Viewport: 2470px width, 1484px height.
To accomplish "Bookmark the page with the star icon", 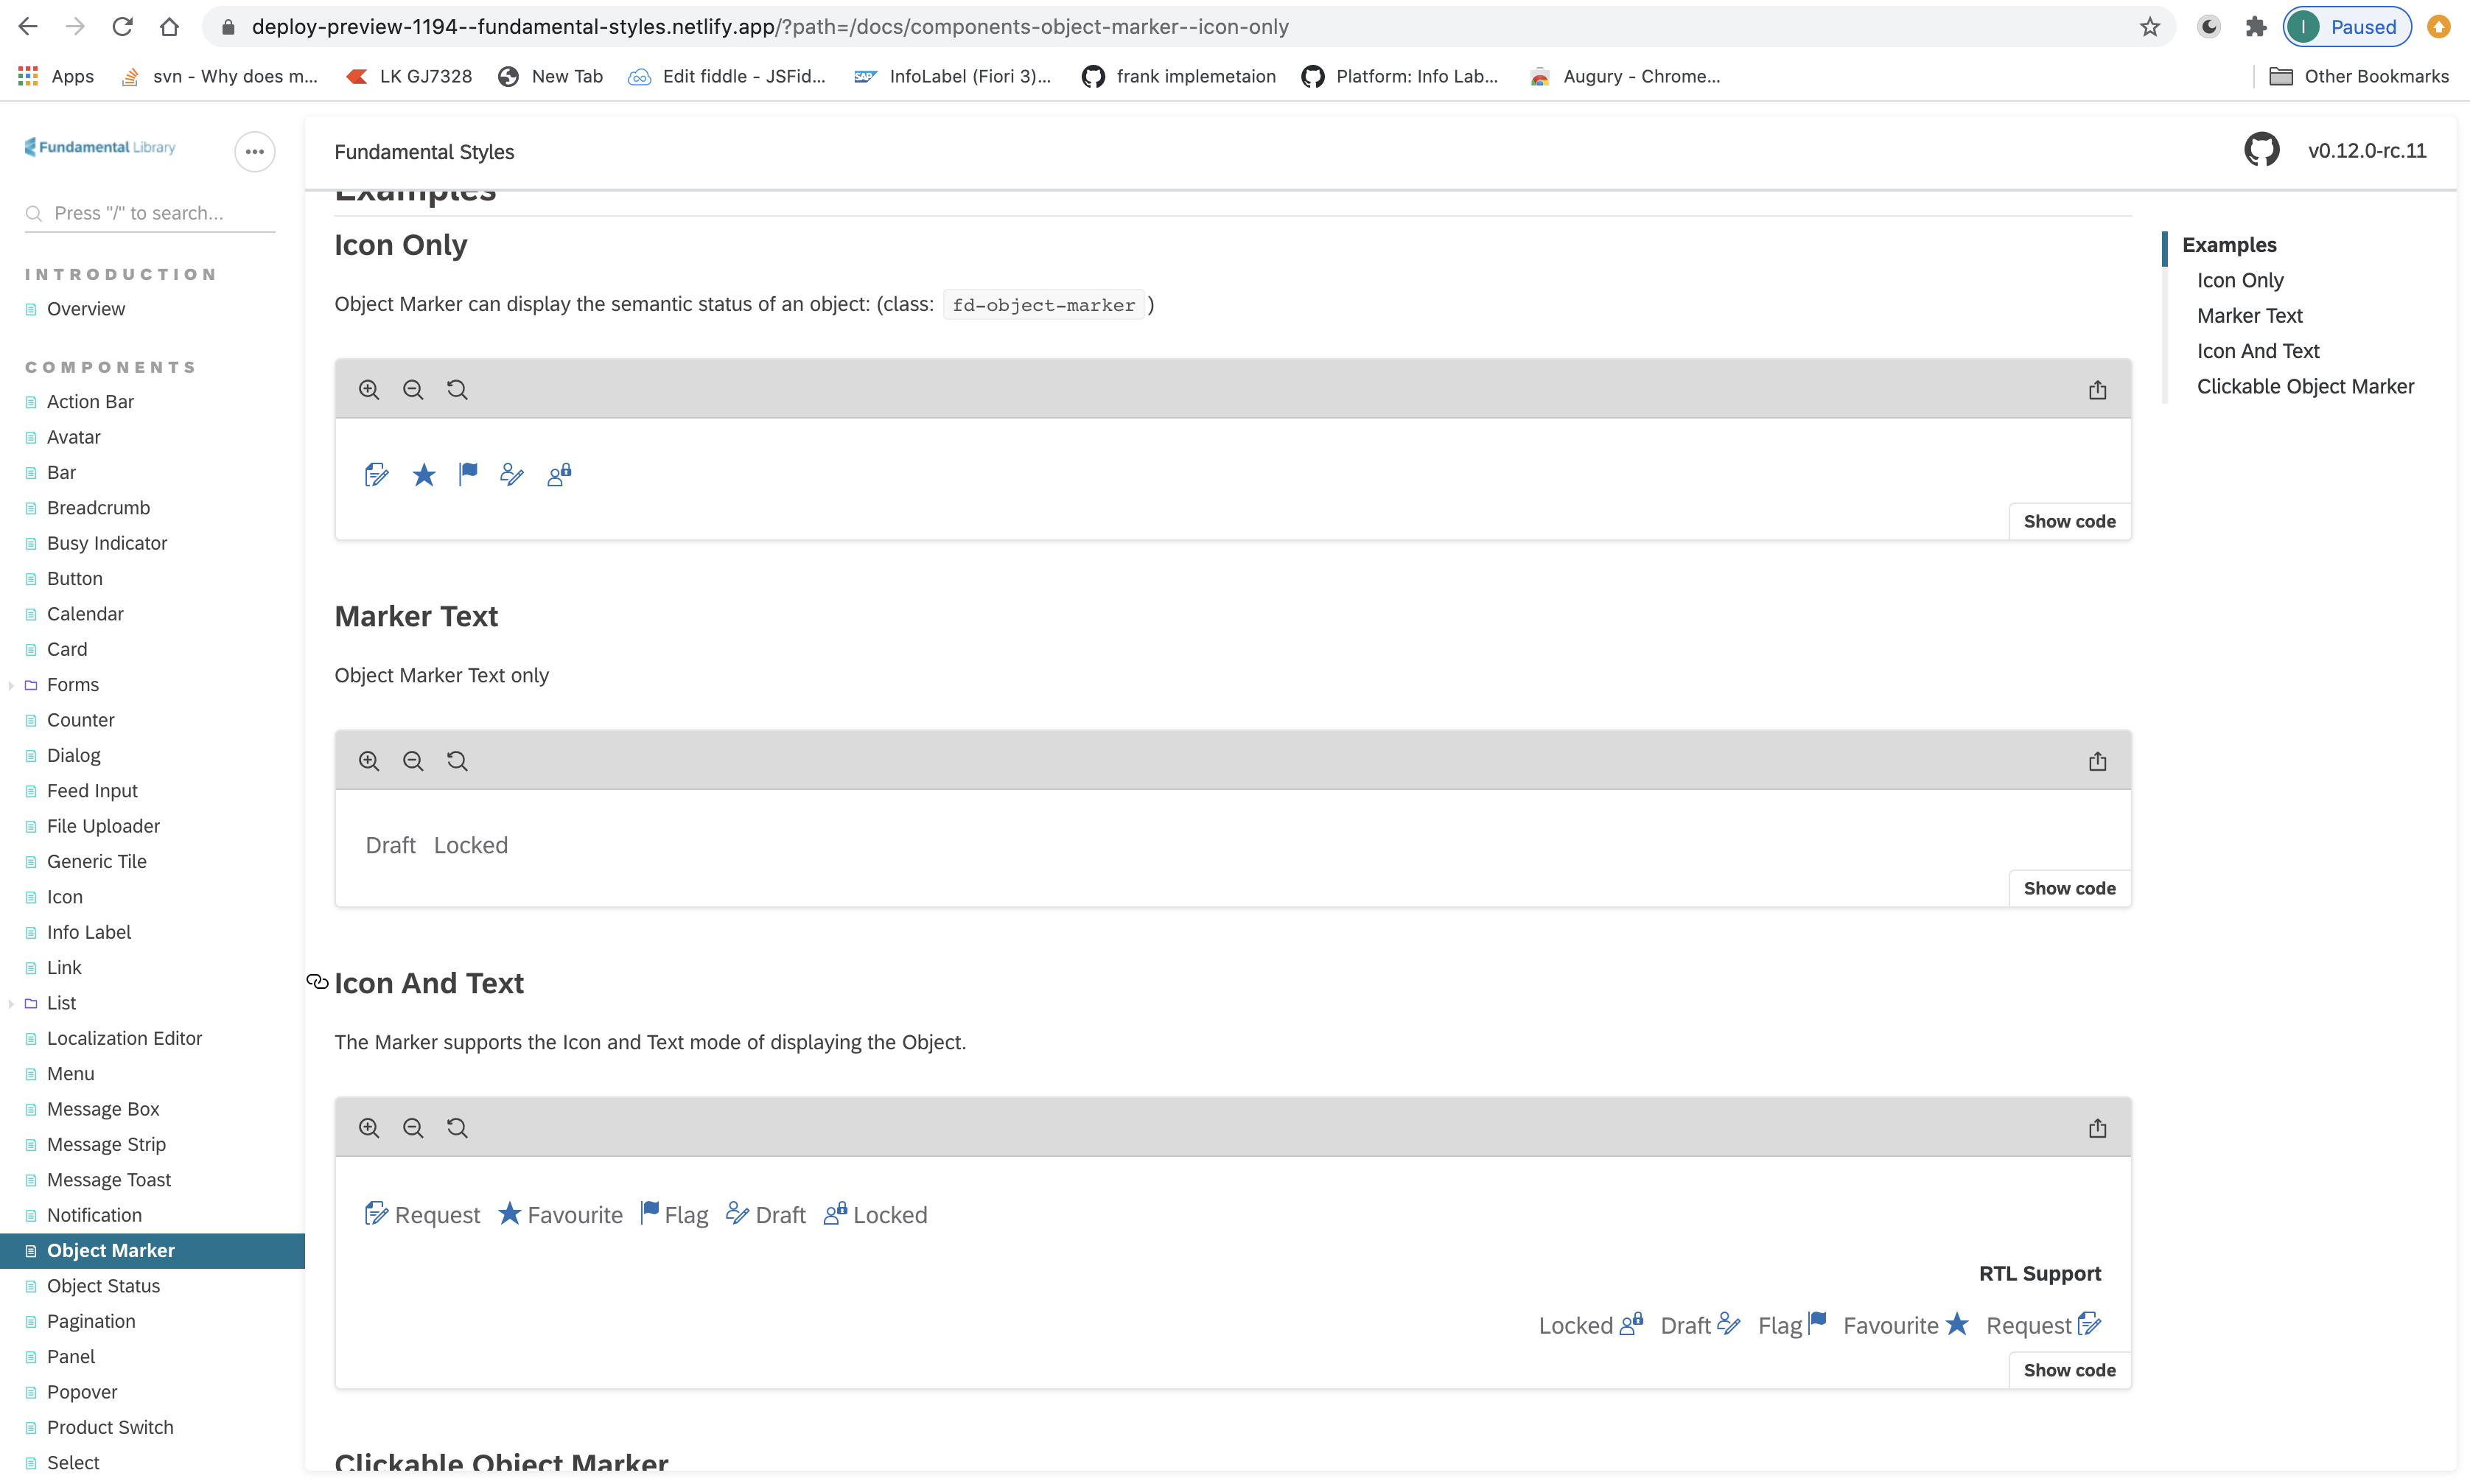I will 2149,27.
